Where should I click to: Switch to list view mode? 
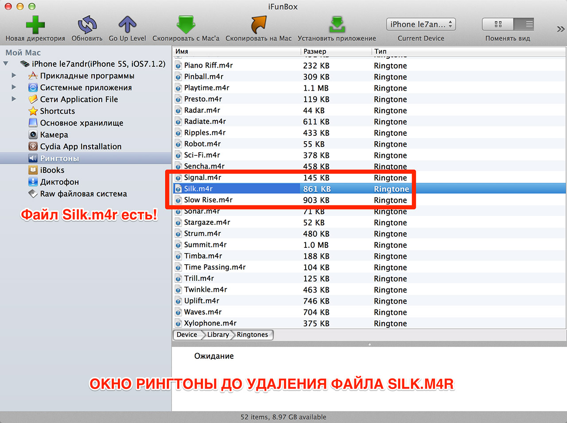coord(524,24)
